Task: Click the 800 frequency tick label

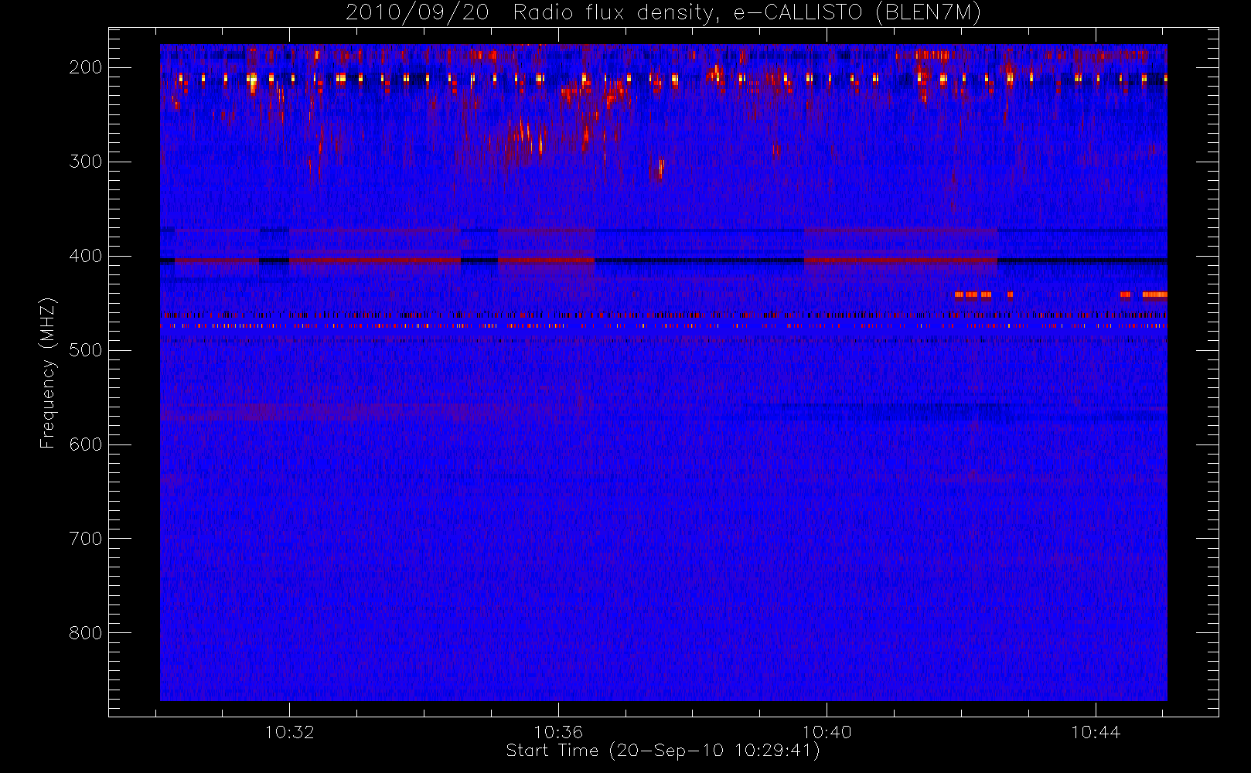Action: tap(85, 633)
